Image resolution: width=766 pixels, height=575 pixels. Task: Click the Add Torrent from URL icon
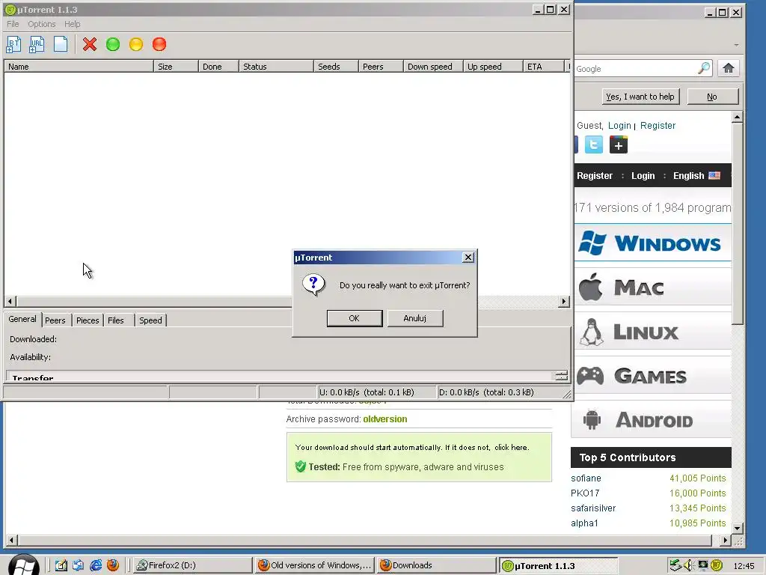pos(37,44)
